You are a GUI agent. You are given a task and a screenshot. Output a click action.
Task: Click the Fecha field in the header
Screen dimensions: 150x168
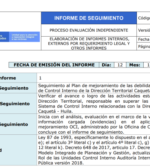point(144,39)
